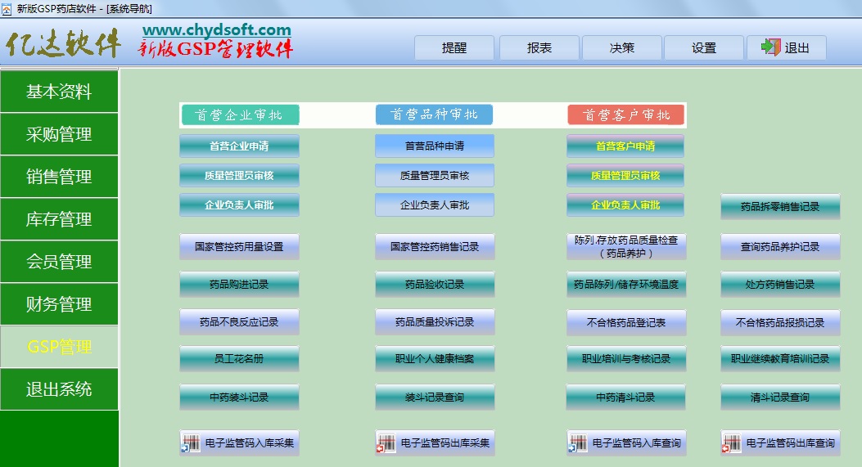Select 基本资料 in the sidebar
Screen dimensions: 862x467
click(x=60, y=92)
